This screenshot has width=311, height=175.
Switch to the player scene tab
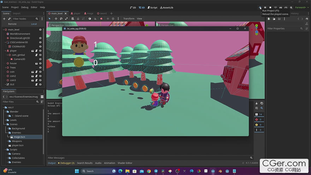75,13
